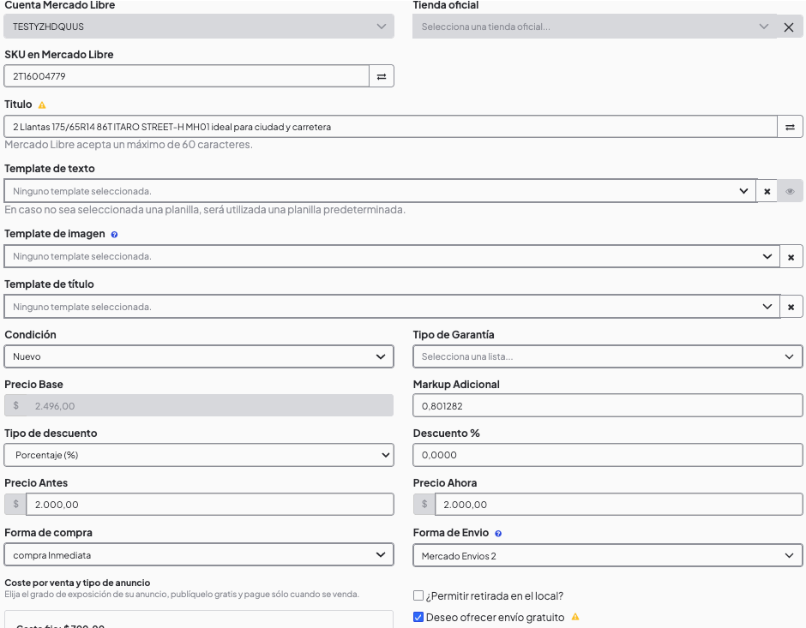Screen dimensions: 806x628
Task: Click the Titulo text input
Action: click(391, 126)
